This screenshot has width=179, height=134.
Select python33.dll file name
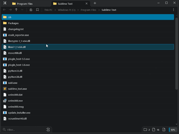(15, 71)
